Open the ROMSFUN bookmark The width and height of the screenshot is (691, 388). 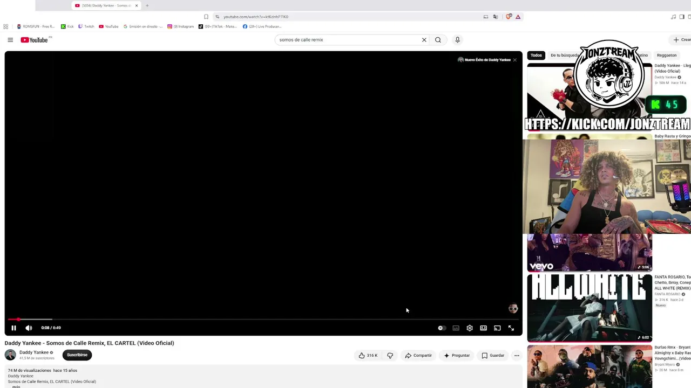(x=36, y=26)
